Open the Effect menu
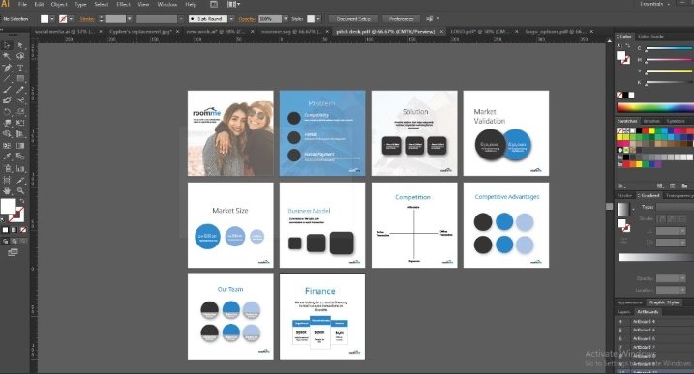The width and height of the screenshot is (694, 374). coord(123,5)
